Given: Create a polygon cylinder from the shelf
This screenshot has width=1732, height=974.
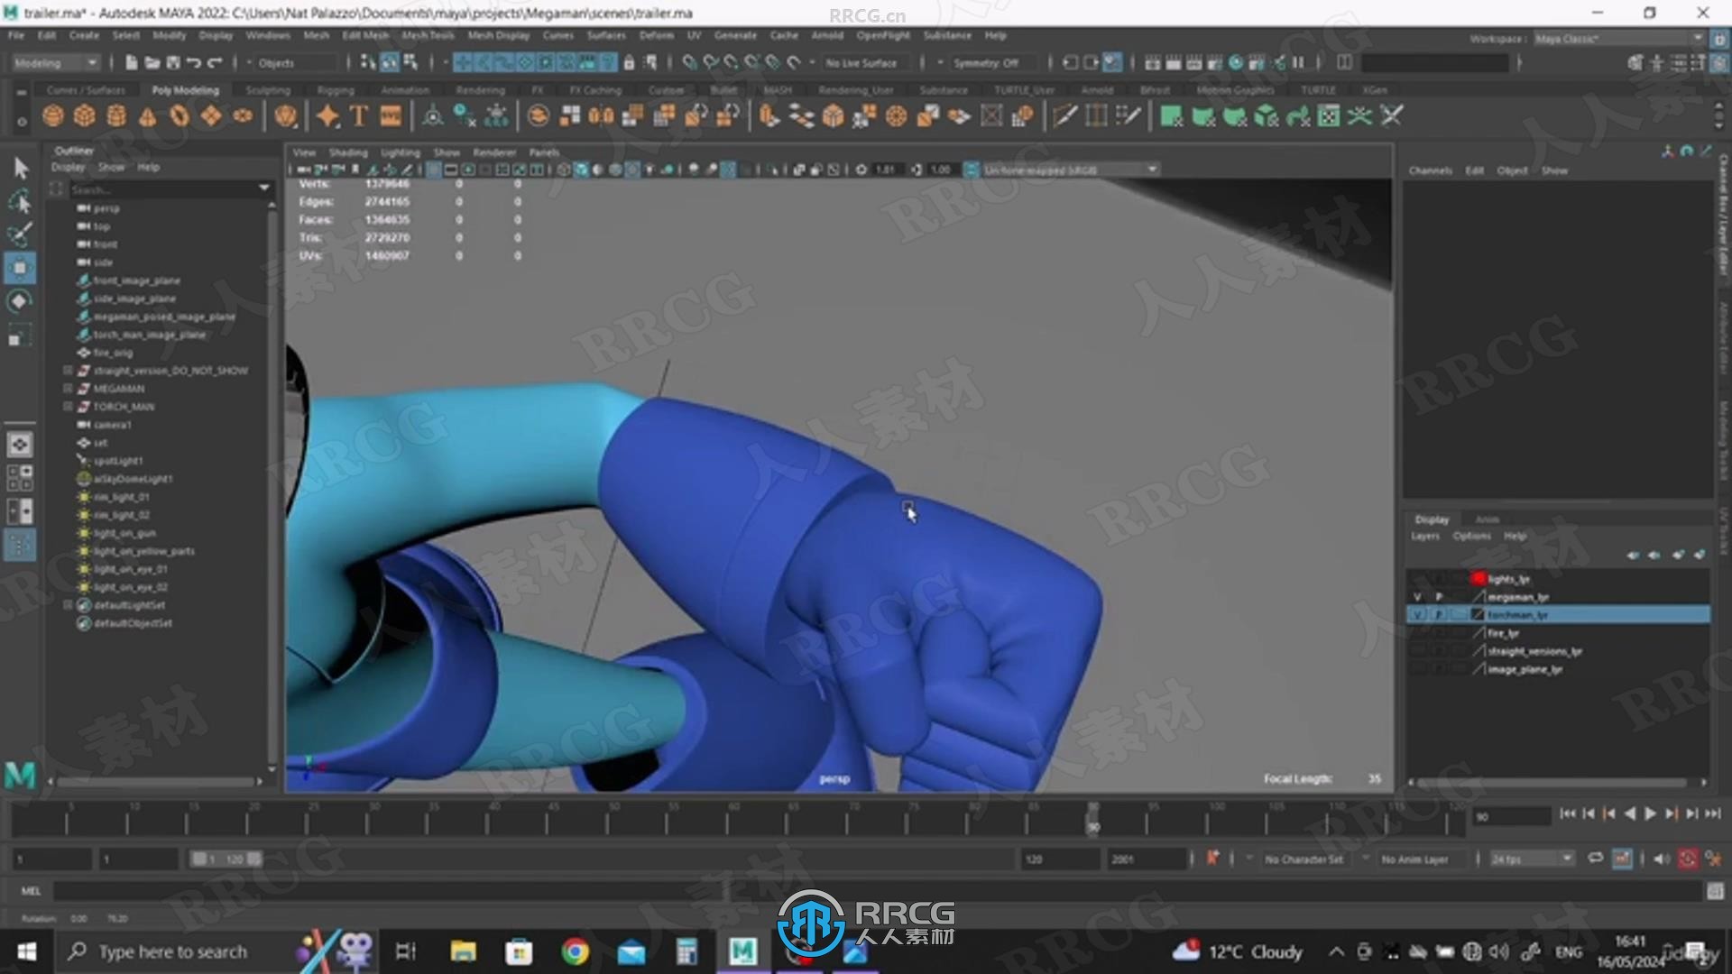Looking at the screenshot, I should (x=116, y=116).
